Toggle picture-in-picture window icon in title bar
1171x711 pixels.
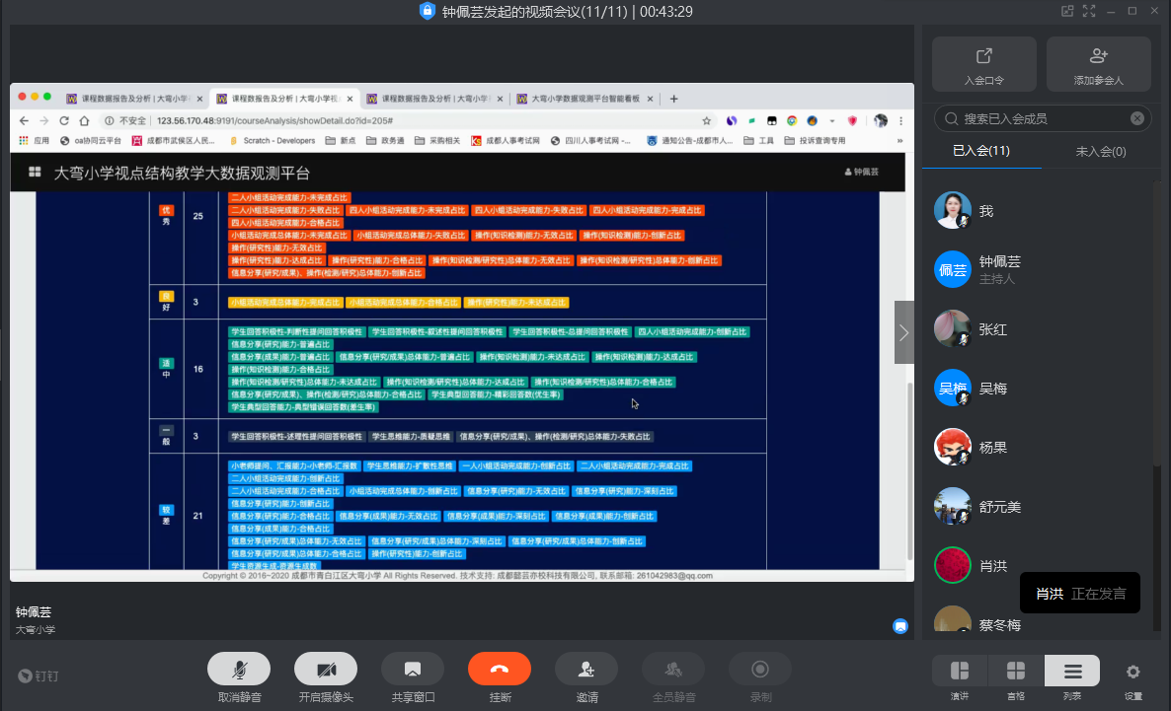(x=1067, y=11)
